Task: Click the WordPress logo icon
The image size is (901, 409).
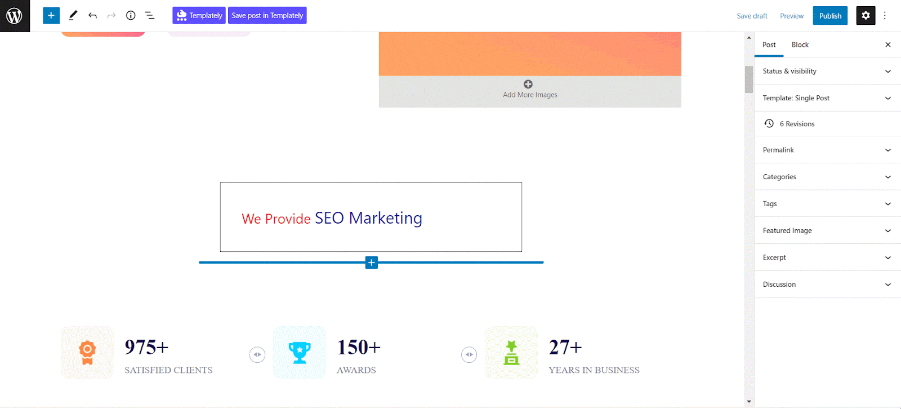Action: tap(15, 16)
